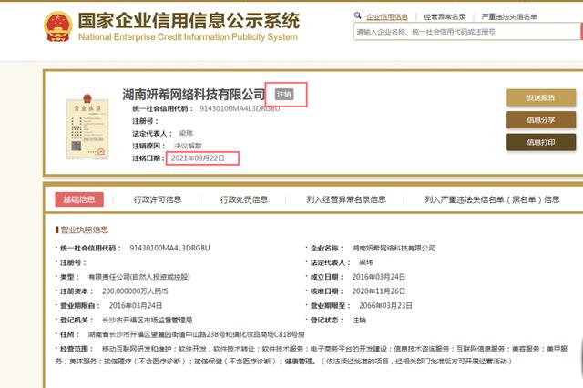The width and height of the screenshot is (583, 388).
Task: Click the 营业执照信息 section header
Action: (83, 230)
